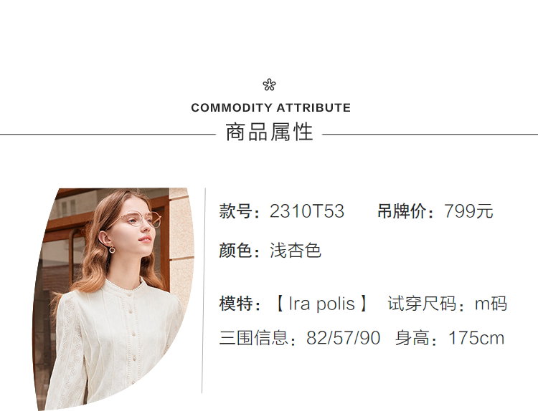Click the 身高 label
538x411 pixels.
coord(412,338)
